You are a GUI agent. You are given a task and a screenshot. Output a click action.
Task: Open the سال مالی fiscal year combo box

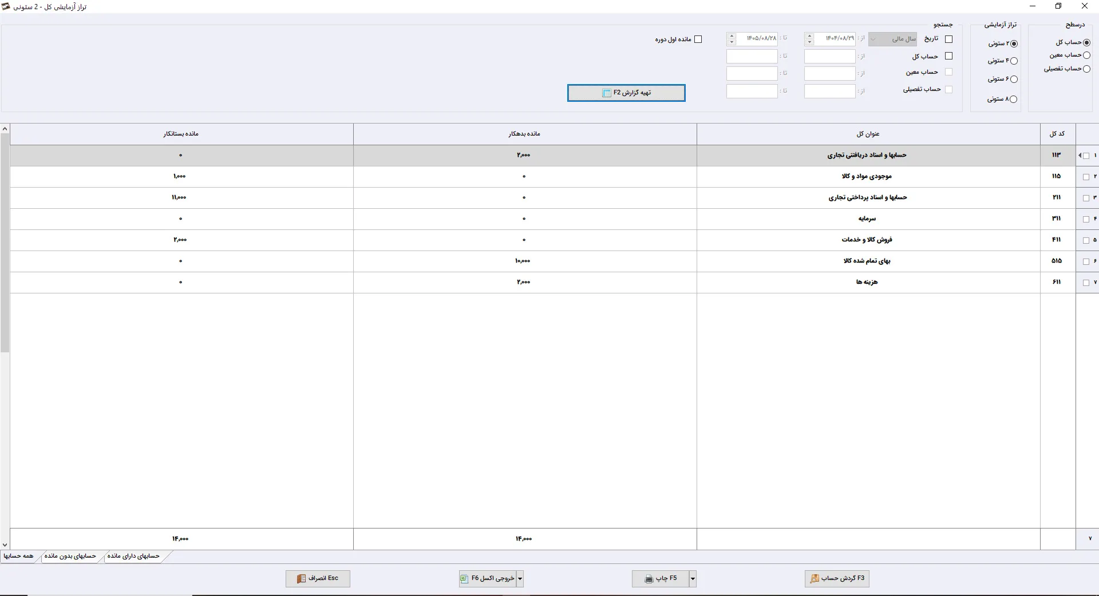(893, 39)
